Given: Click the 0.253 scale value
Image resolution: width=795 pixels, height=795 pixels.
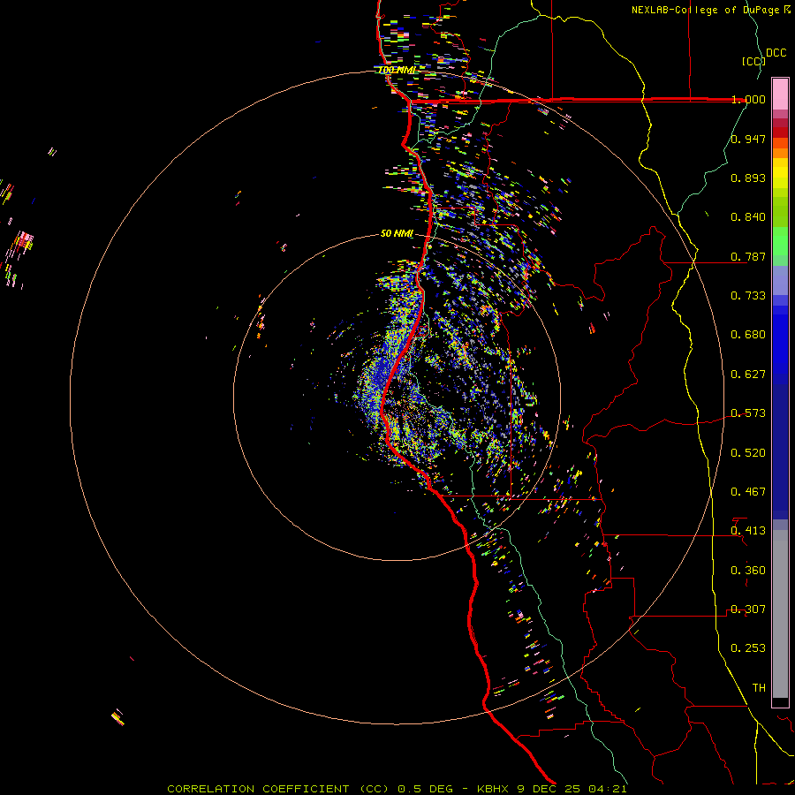Looking at the screenshot, I should click(748, 648).
